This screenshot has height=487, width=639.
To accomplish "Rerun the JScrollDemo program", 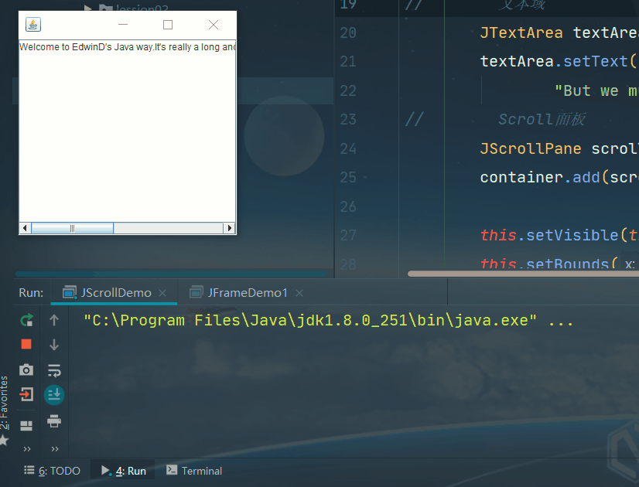I will pos(26,319).
